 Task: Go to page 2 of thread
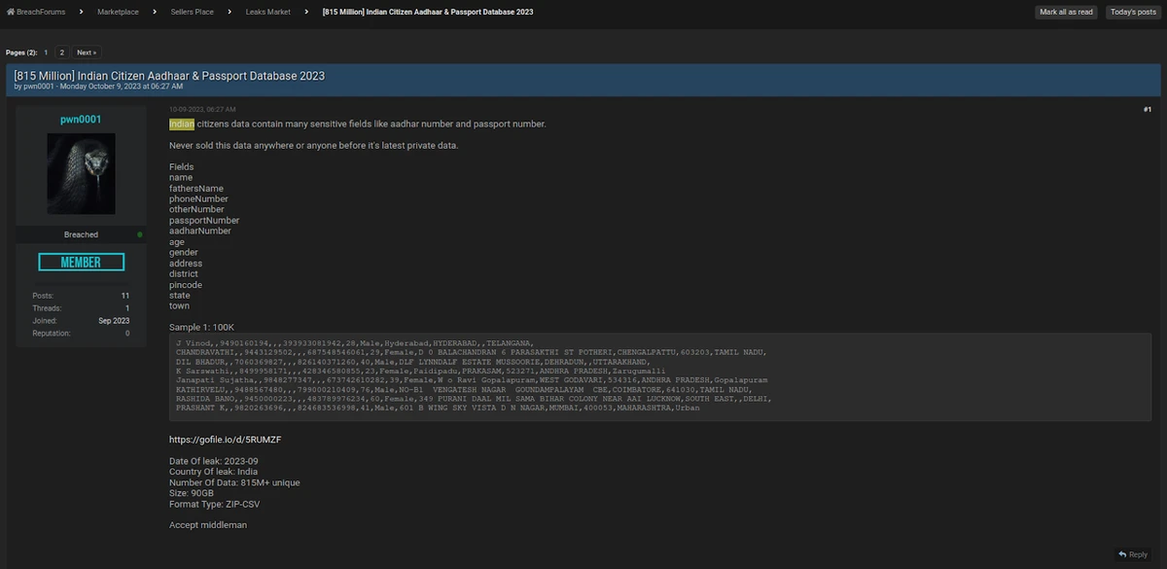61,53
